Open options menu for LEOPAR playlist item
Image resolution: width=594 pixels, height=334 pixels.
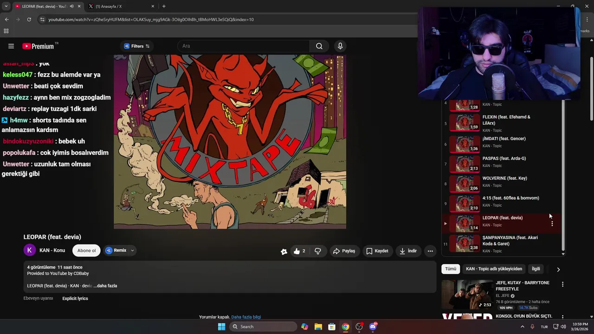(x=552, y=224)
